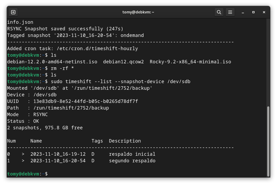Click the 'Tags' column header
Image resolution: width=277 pixels, height=185 pixels.
point(97,141)
